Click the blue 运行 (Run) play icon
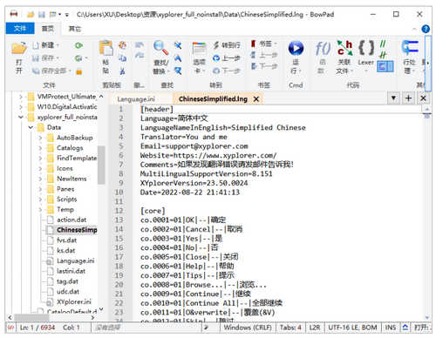Image resolution: width=436 pixels, height=338 pixels. 296,48
